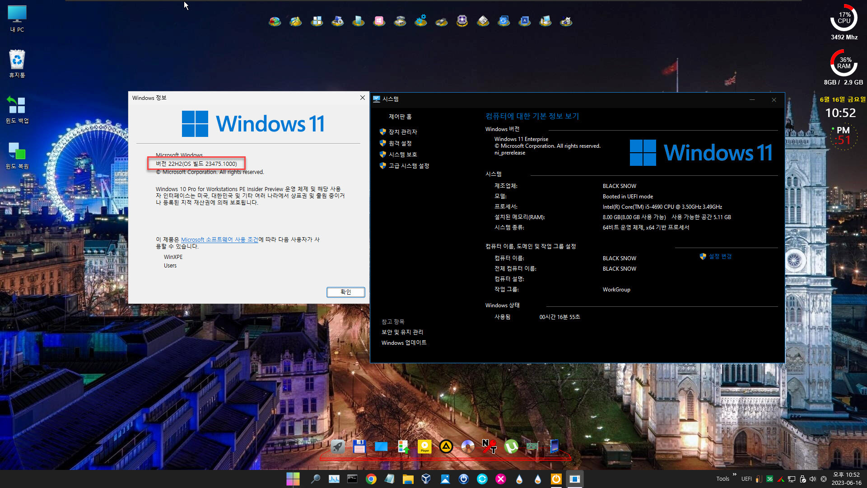Open the yellow Player app in bottom dock
This screenshot has height=488, width=867.
click(x=424, y=446)
